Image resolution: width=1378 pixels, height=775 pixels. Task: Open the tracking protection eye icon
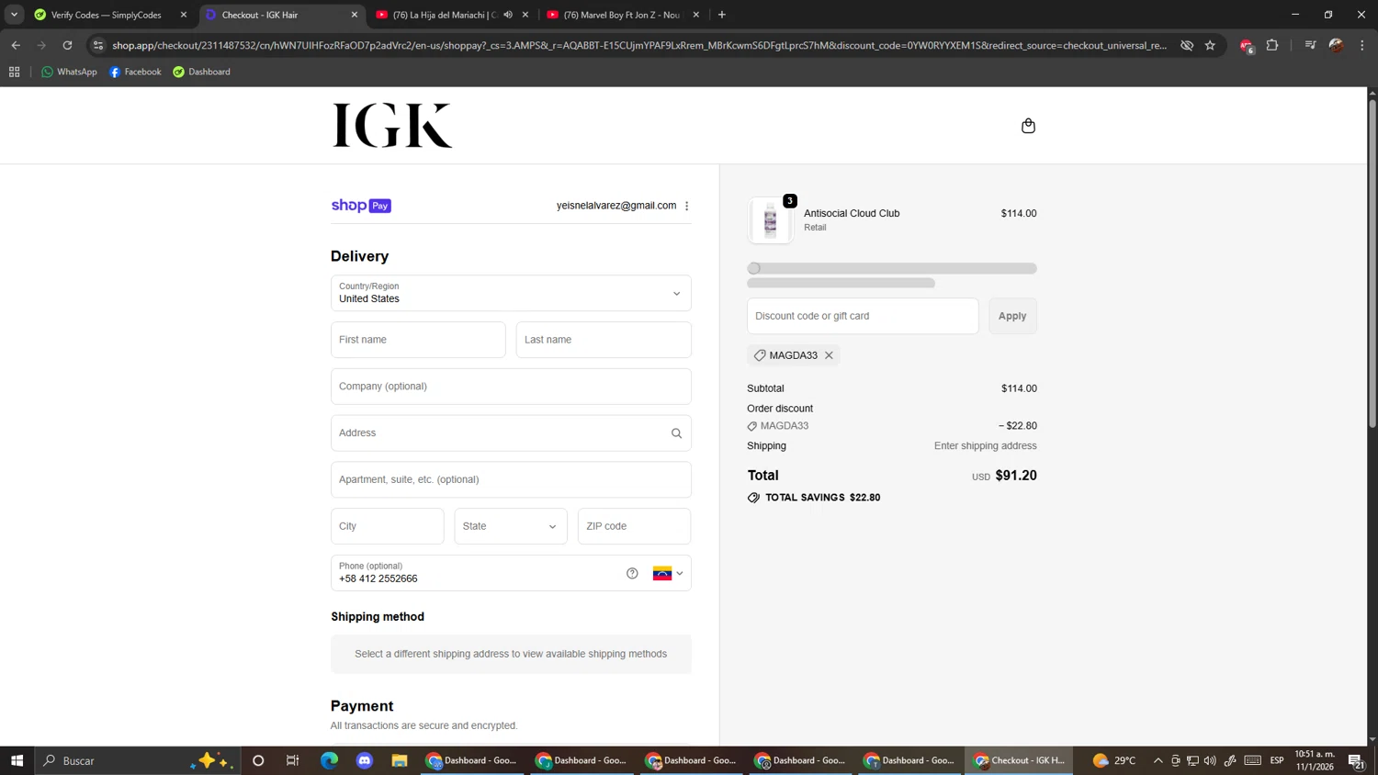point(1187,45)
